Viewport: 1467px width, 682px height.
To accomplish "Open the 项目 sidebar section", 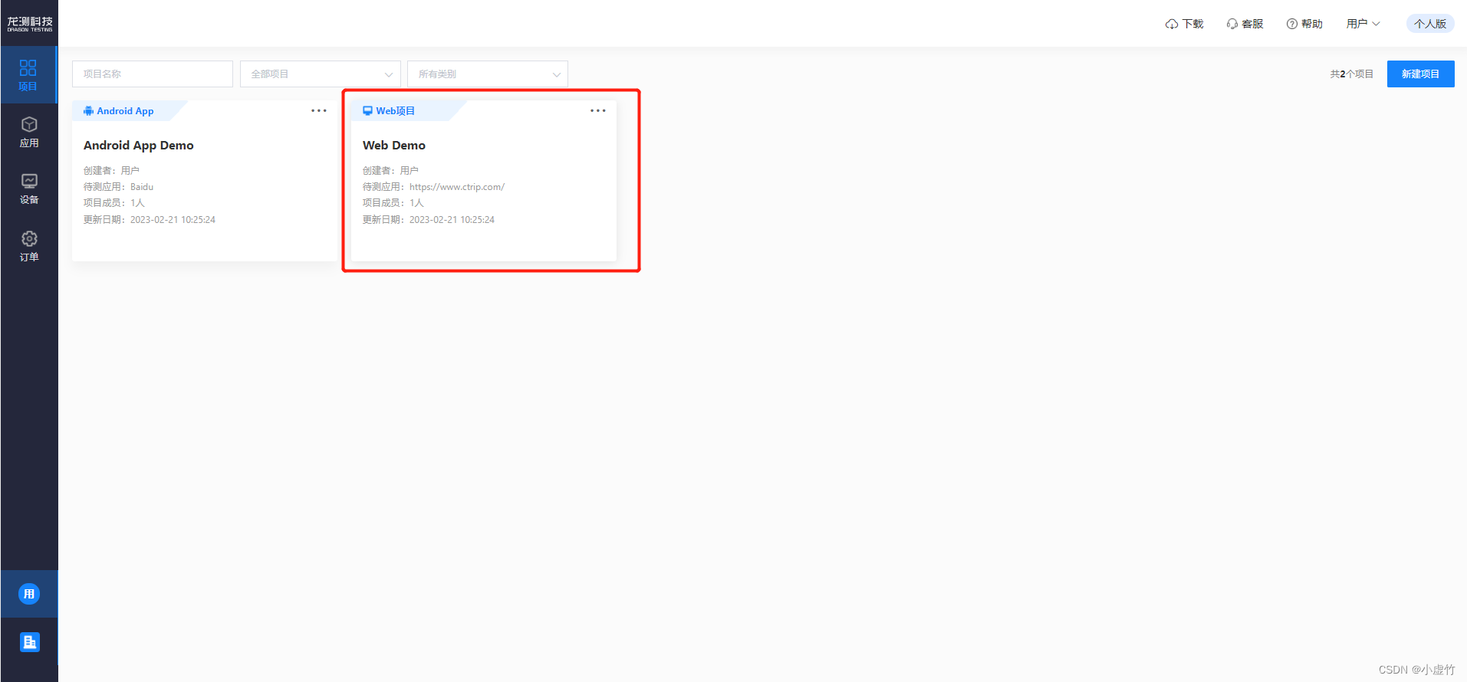I will (28, 75).
